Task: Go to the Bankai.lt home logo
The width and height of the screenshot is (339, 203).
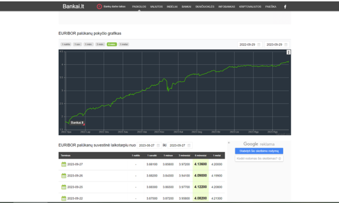Action: tap(73, 6)
